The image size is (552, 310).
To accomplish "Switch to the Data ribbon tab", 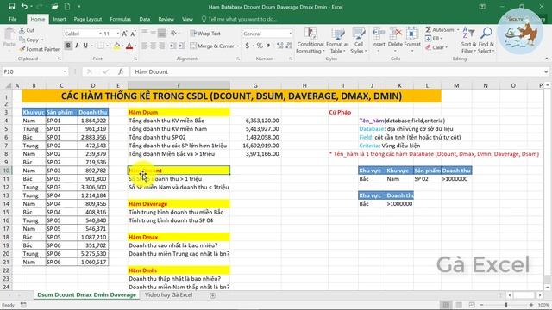I will 144,19.
